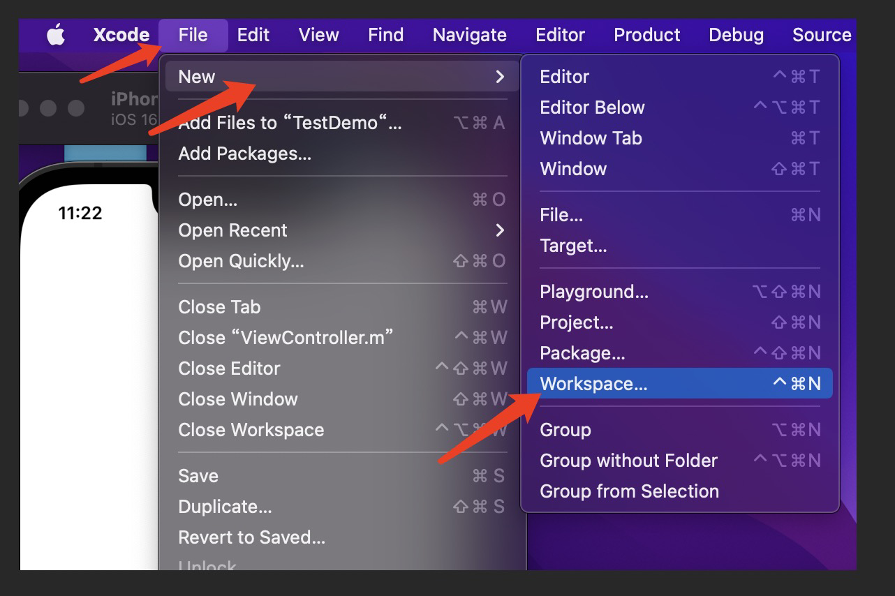The height and width of the screenshot is (596, 895).
Task: Choose Group from Selection
Action: click(x=680, y=491)
